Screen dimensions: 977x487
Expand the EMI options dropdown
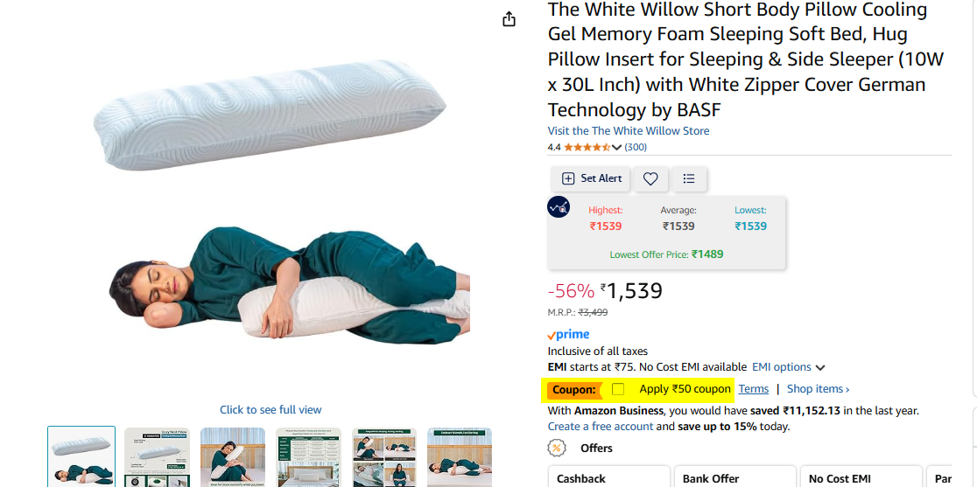[788, 367]
